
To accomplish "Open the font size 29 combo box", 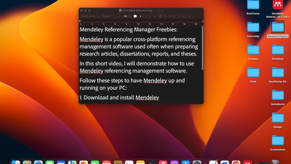I will click(127, 16).
